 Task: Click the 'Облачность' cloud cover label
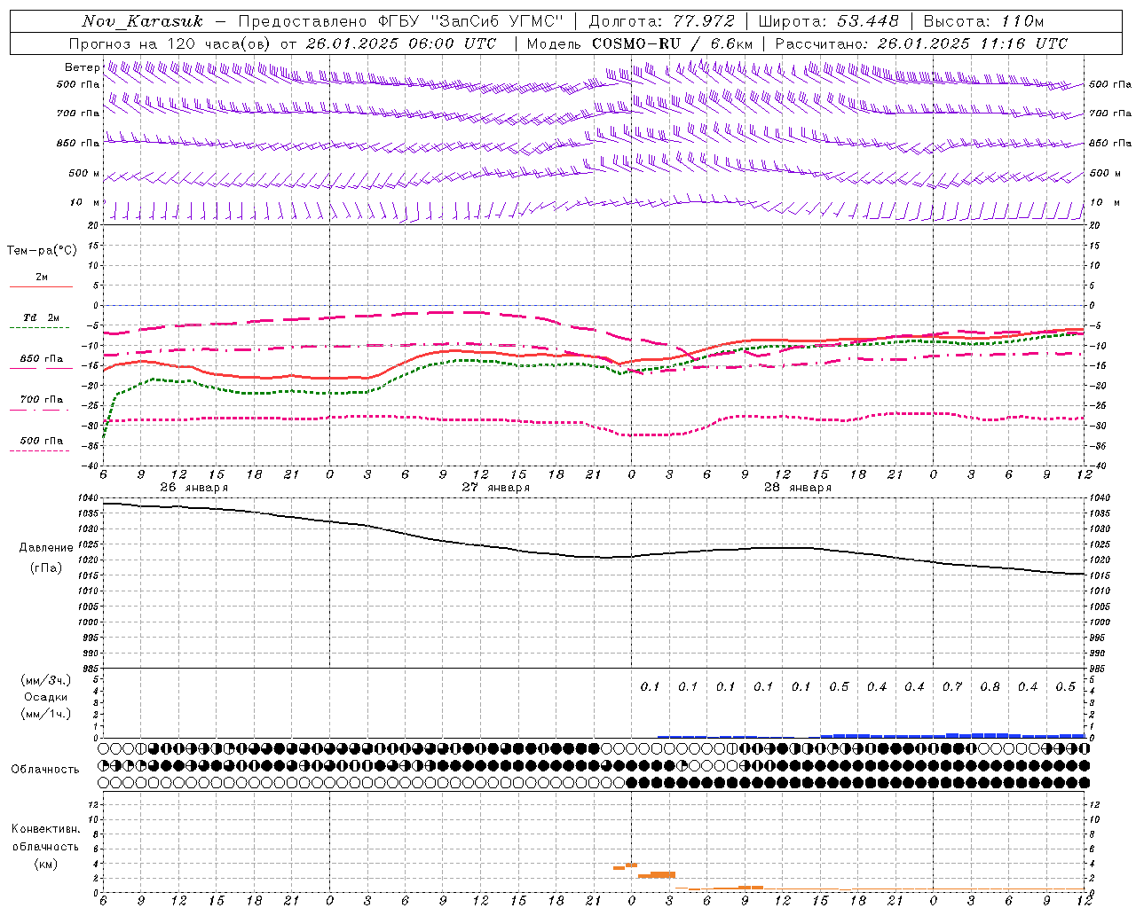point(45,770)
